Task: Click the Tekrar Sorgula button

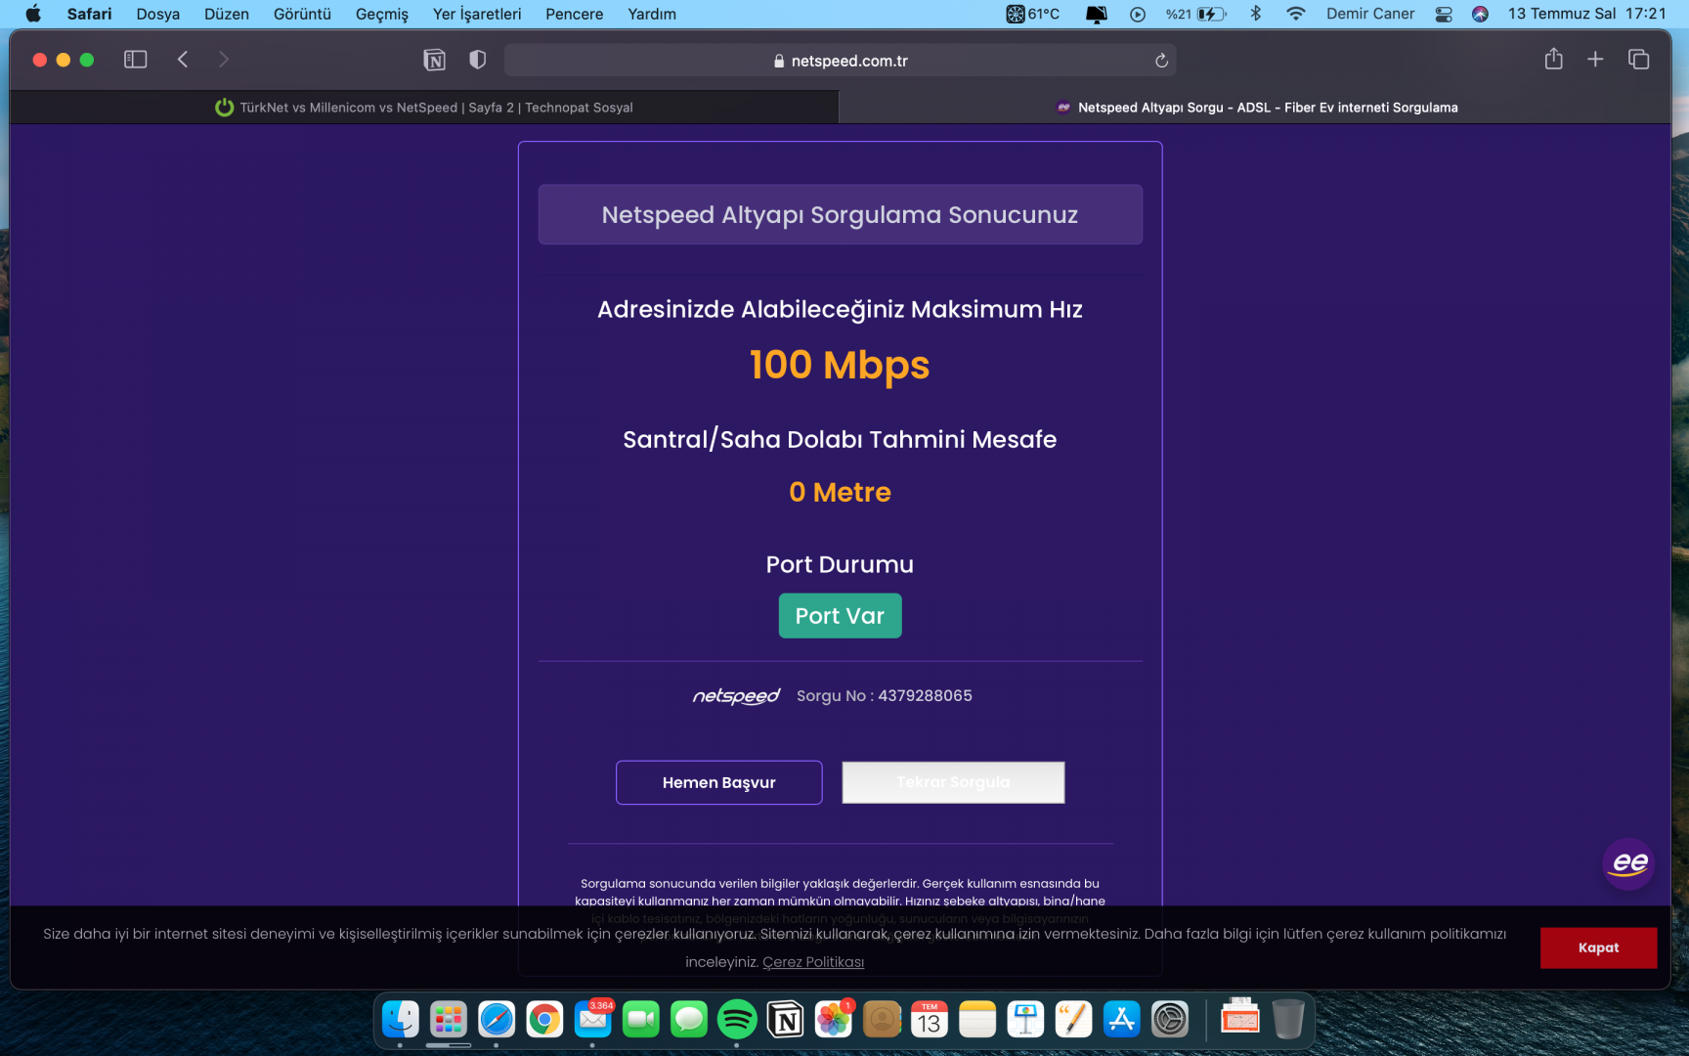Action: (953, 782)
